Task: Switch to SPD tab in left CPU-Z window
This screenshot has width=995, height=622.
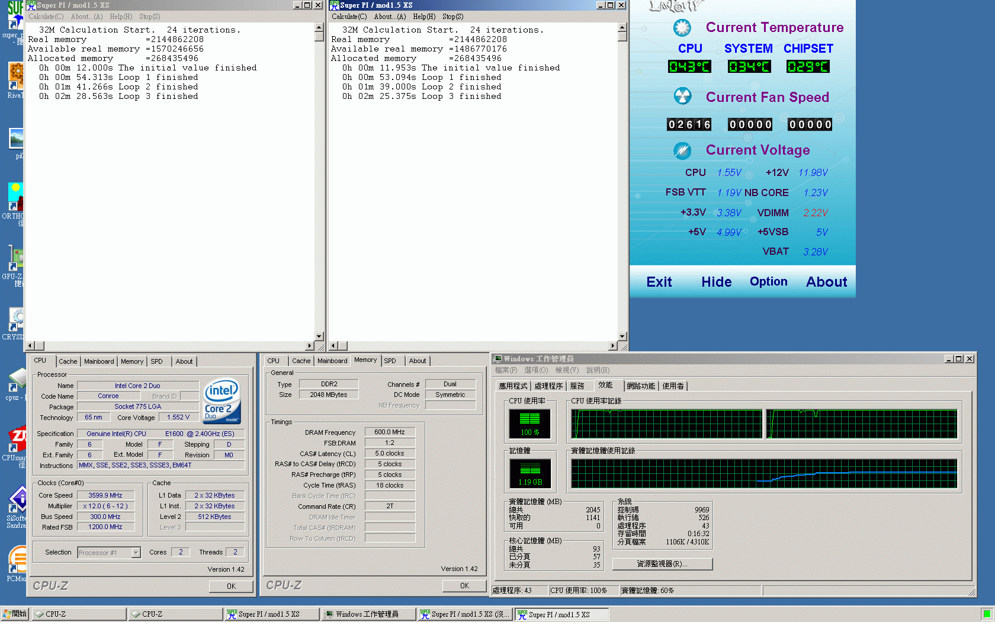Action: [156, 361]
